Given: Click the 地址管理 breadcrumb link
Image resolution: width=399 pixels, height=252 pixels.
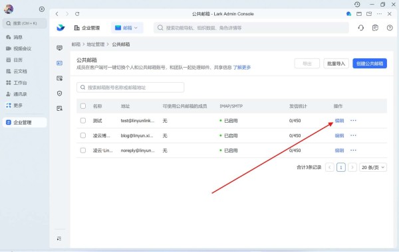Looking at the screenshot, I should (x=95, y=44).
